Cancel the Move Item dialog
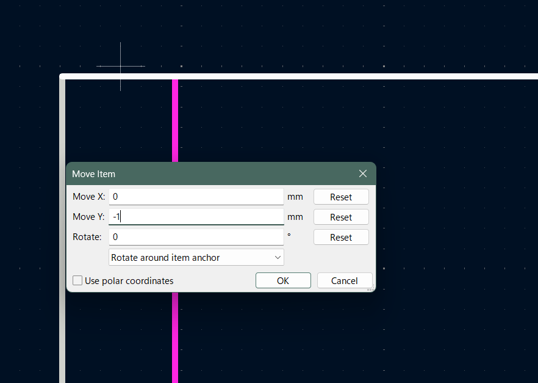This screenshot has height=383, width=538. point(344,280)
